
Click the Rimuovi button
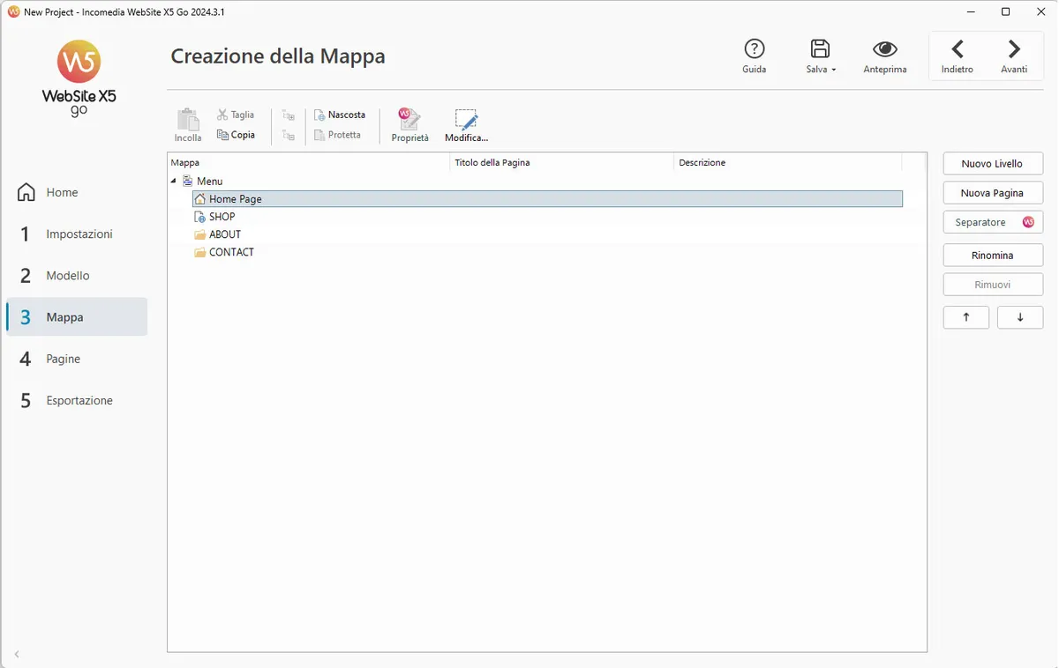pos(993,285)
